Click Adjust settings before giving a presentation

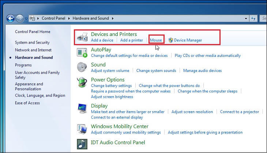tap(205, 132)
